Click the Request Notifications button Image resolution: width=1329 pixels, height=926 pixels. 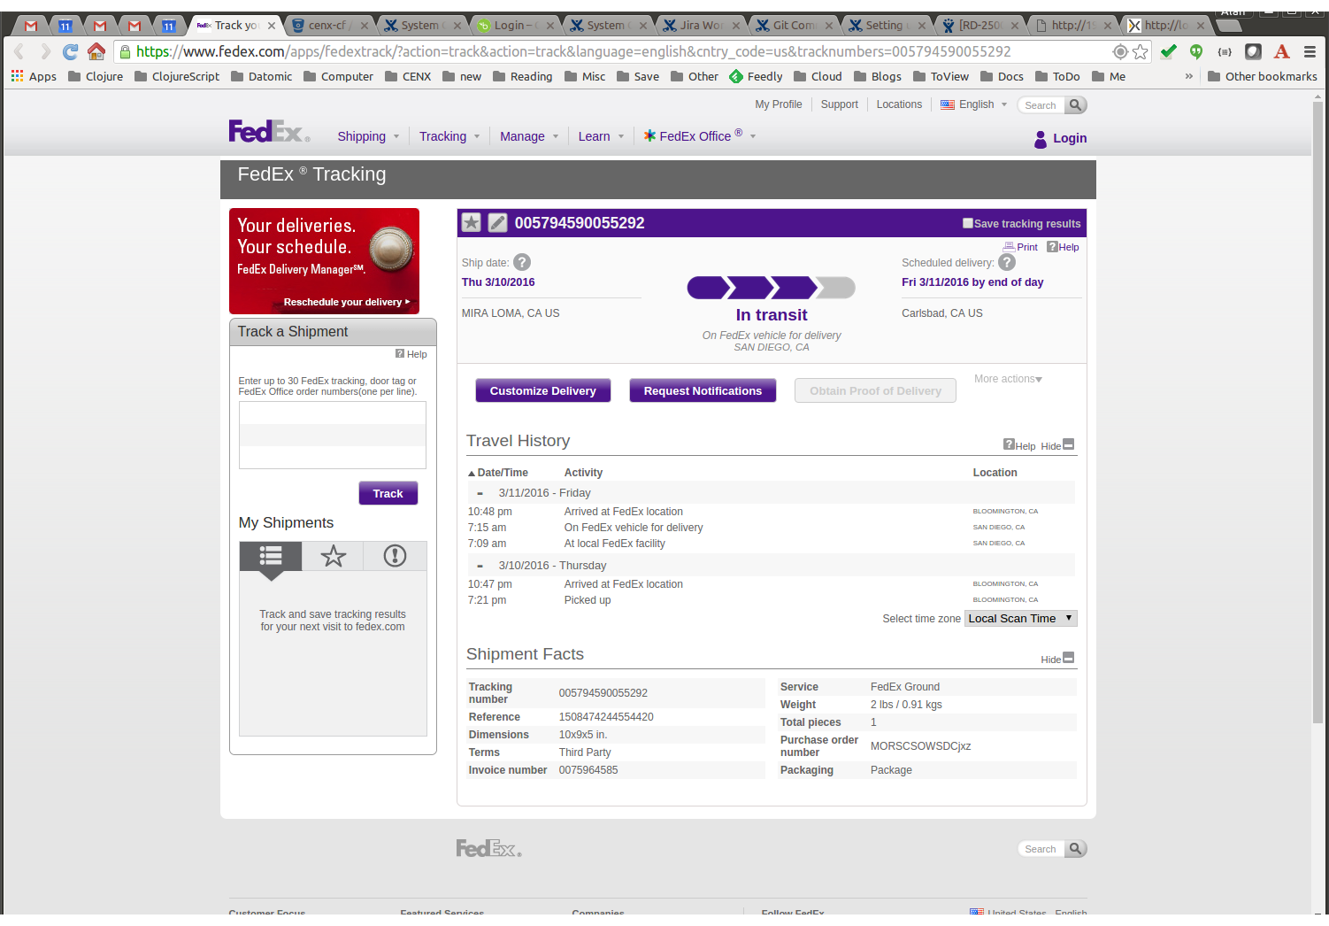[x=703, y=390]
